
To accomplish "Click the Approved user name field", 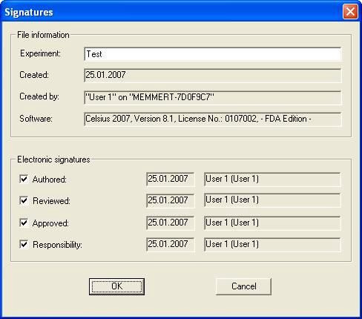I will coord(272,223).
